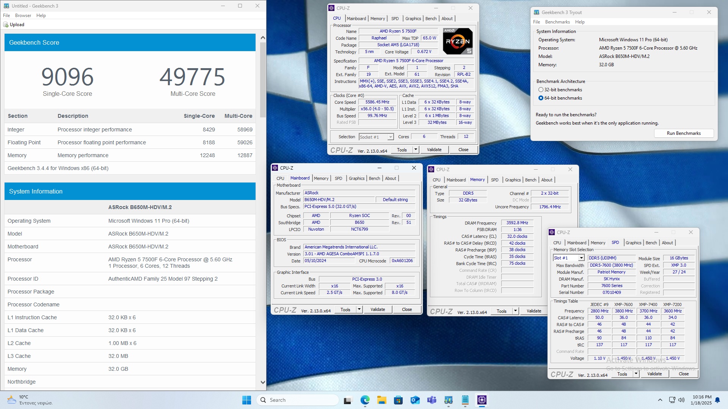Image resolution: width=728 pixels, height=409 pixels.
Task: Click the B650M-HDV/M.2 model field in CPU-Z
Action: tap(339, 200)
